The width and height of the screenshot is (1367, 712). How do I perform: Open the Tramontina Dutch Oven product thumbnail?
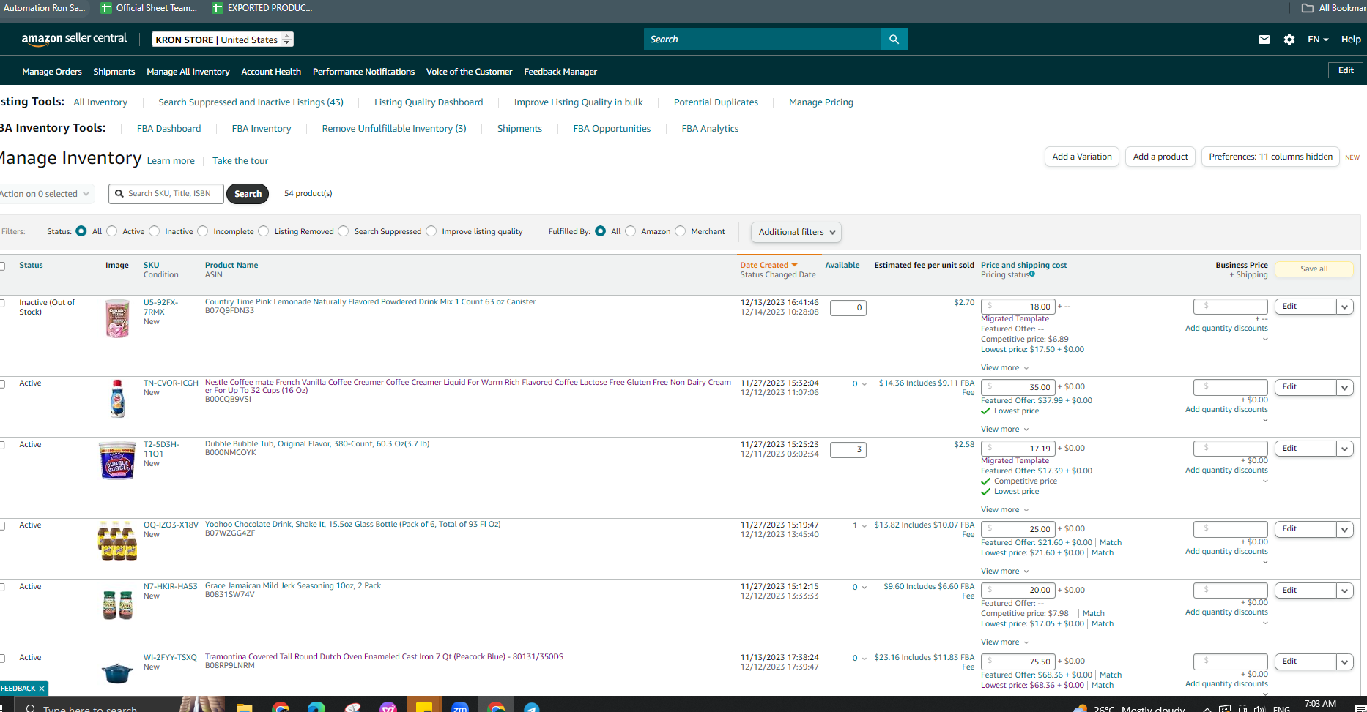click(x=117, y=672)
